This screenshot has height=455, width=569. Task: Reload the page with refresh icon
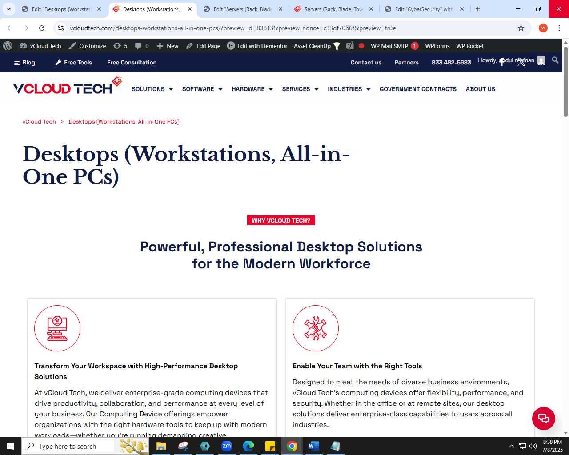click(42, 28)
